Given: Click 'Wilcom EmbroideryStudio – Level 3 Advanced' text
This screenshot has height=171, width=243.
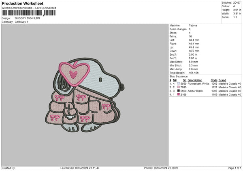Looking at the screenshot, I should pos(29,8).
